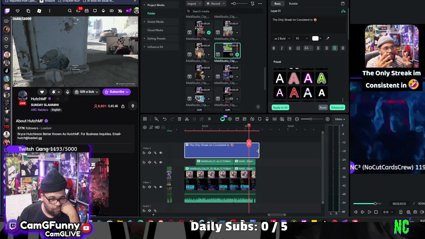The height and width of the screenshot is (239, 425).
Task: Click the Apply to All button
Action: pos(280,108)
